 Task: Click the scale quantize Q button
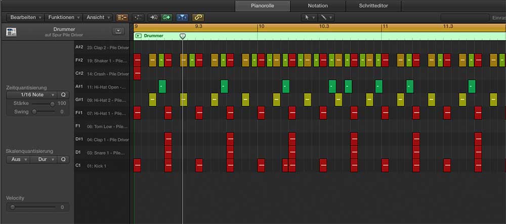(63, 159)
